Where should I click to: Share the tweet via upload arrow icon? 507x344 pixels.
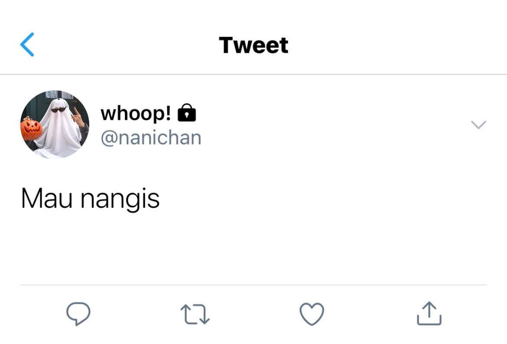(x=429, y=313)
